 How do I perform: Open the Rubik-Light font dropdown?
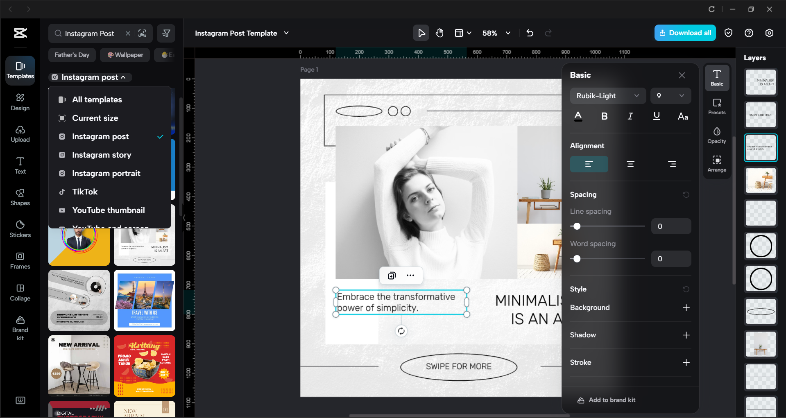click(607, 95)
